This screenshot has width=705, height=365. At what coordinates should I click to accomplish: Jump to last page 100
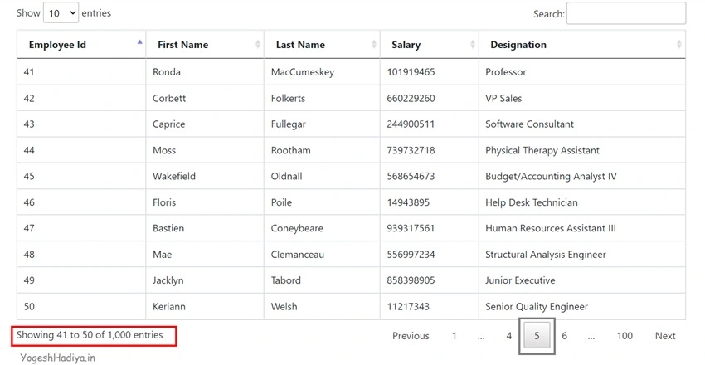coord(625,336)
